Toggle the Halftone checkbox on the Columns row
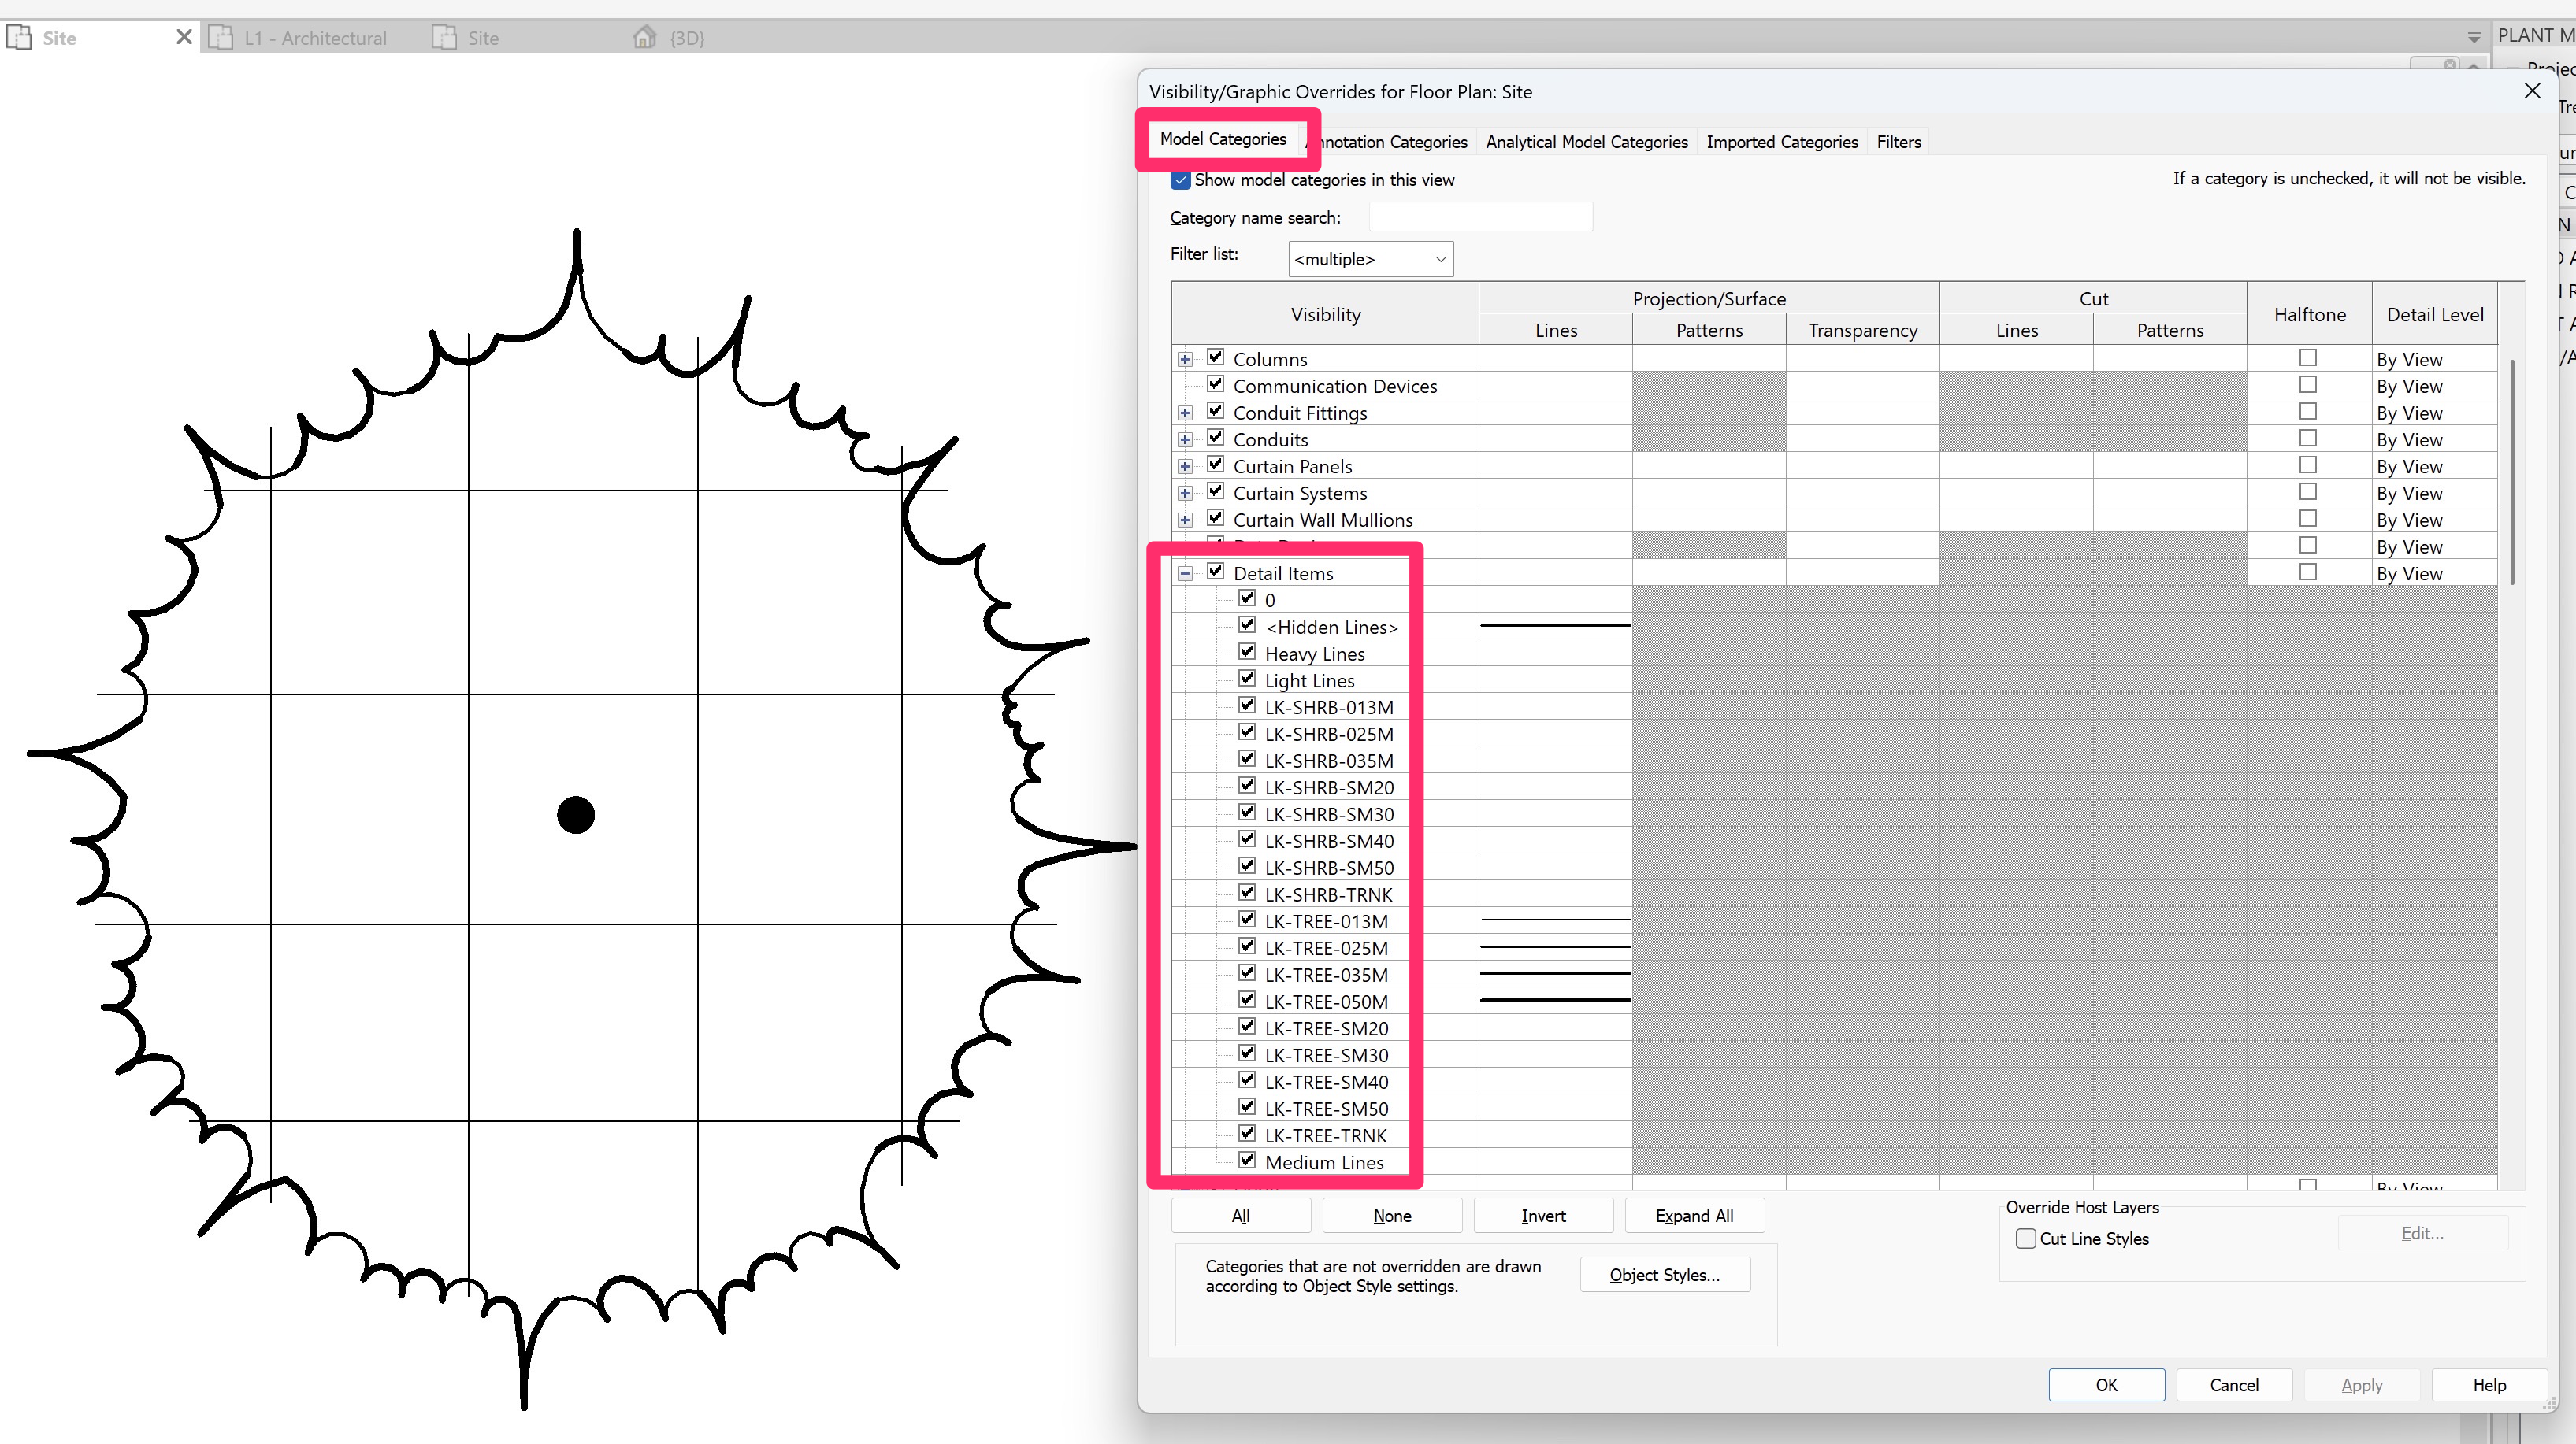Image resolution: width=2576 pixels, height=1444 pixels. coord(2307,357)
